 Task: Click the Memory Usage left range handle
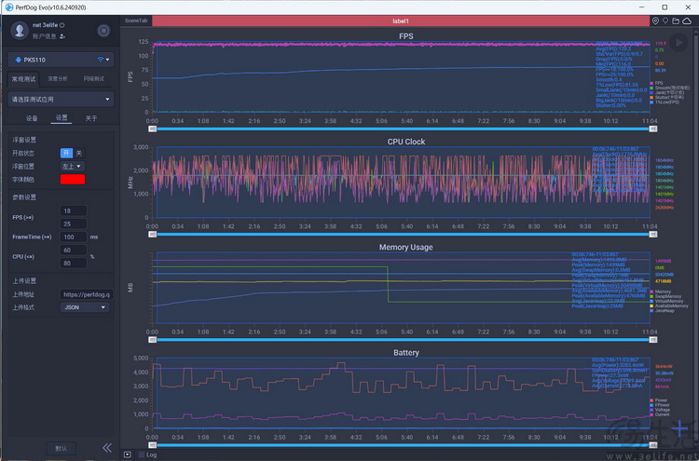point(153,340)
